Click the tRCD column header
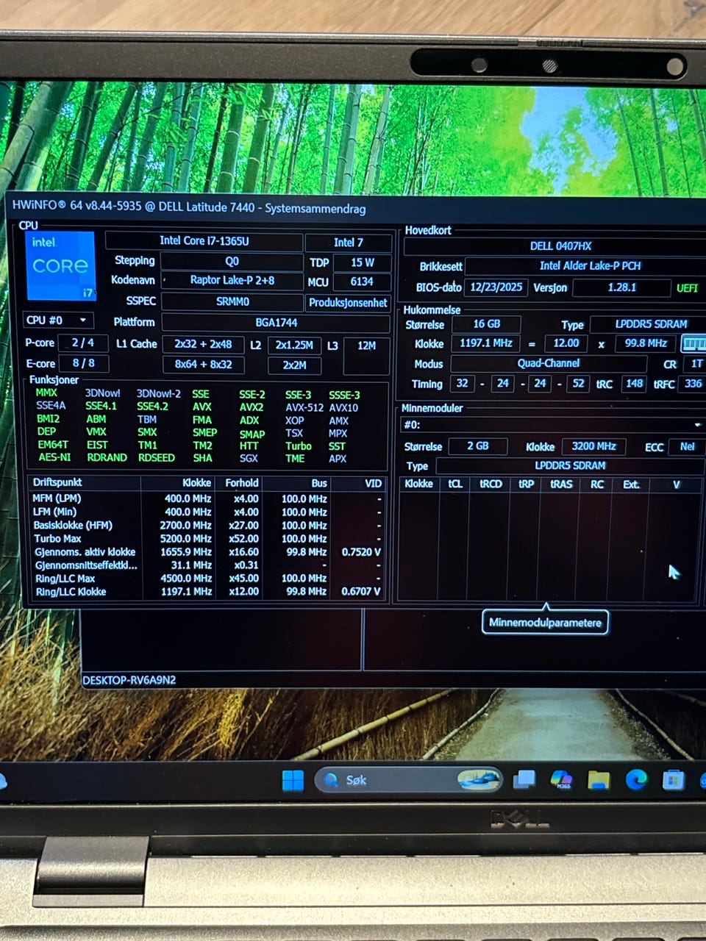Viewport: 706px width, 941px height. coord(491,484)
